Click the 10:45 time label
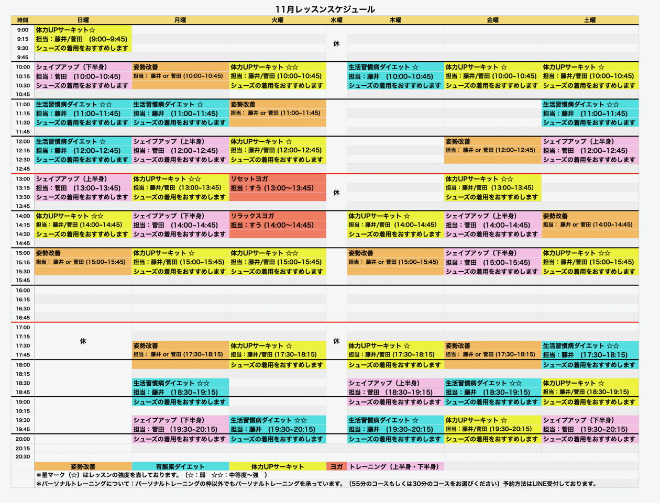This screenshot has height=503, width=660. tap(23, 94)
